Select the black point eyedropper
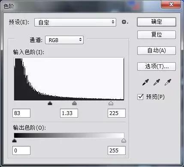184x167 pixels. tap(145, 82)
